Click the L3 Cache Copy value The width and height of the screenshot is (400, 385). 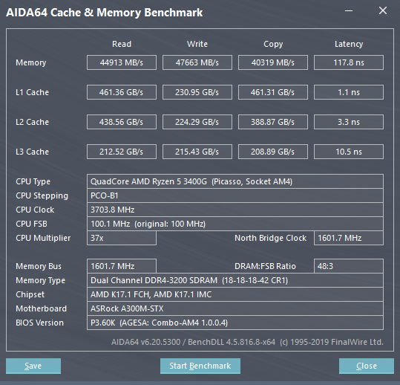point(273,152)
